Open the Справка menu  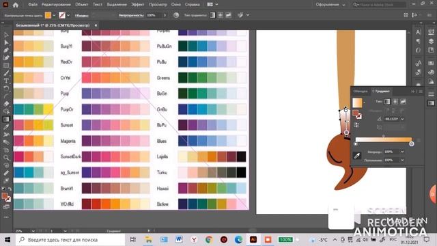click(193, 5)
